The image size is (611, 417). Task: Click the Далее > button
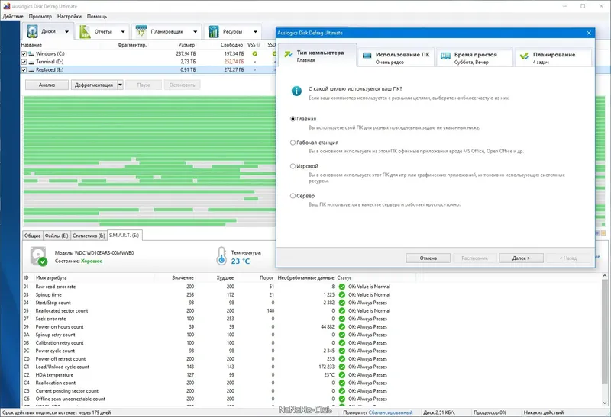click(521, 258)
